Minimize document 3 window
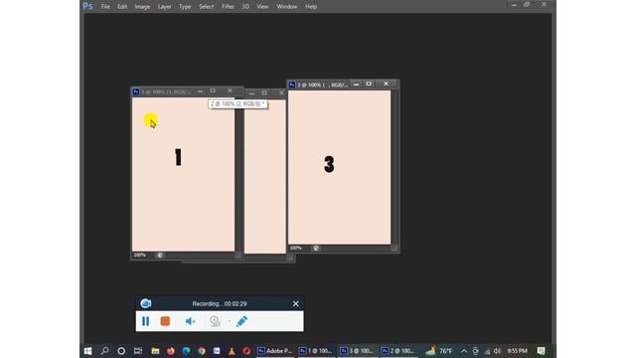 [356, 84]
